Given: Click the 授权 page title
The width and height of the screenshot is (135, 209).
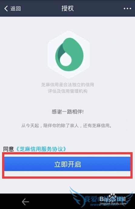Looking at the screenshot, I should coord(67,8).
